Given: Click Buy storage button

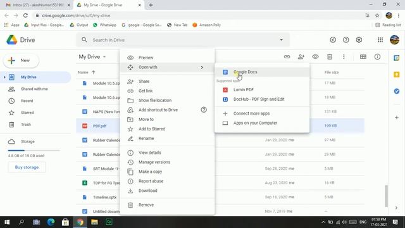Looking at the screenshot, I should tap(27, 167).
